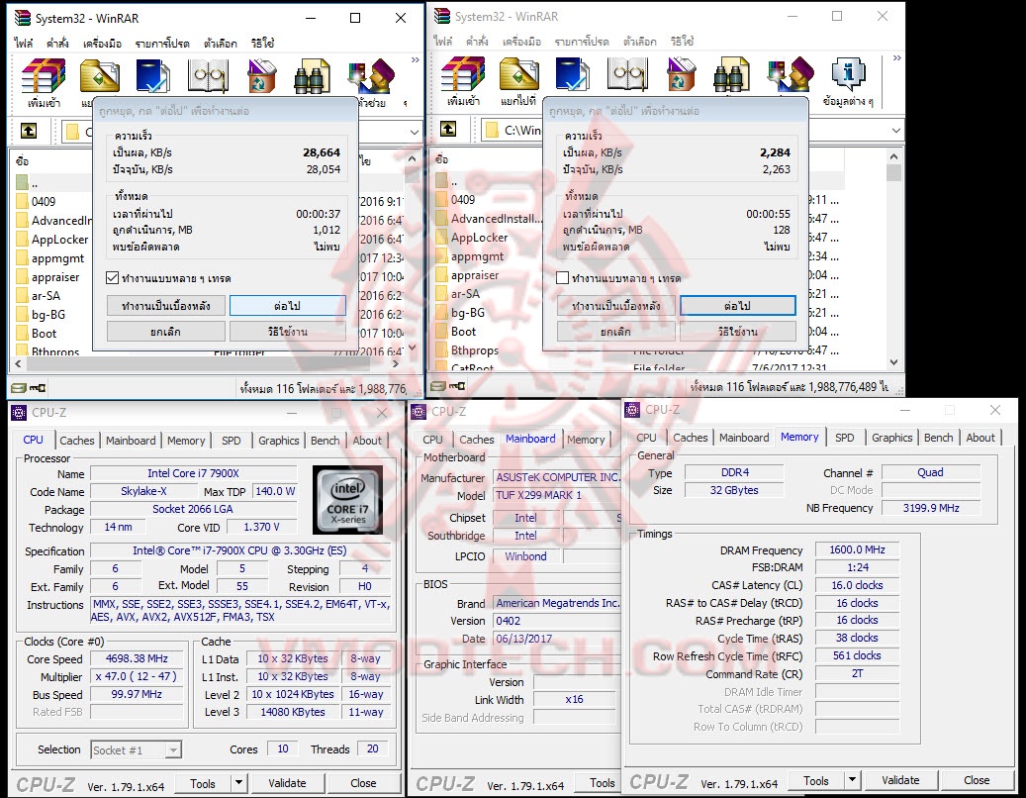Open รายการโปรด menu in right WinRAR window
Viewport: 1026px width, 798px height.
(x=581, y=42)
